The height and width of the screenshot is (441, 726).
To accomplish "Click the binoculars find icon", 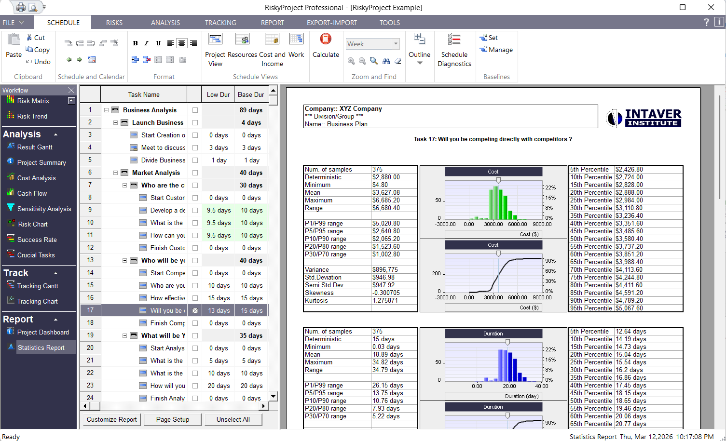I will pos(386,61).
